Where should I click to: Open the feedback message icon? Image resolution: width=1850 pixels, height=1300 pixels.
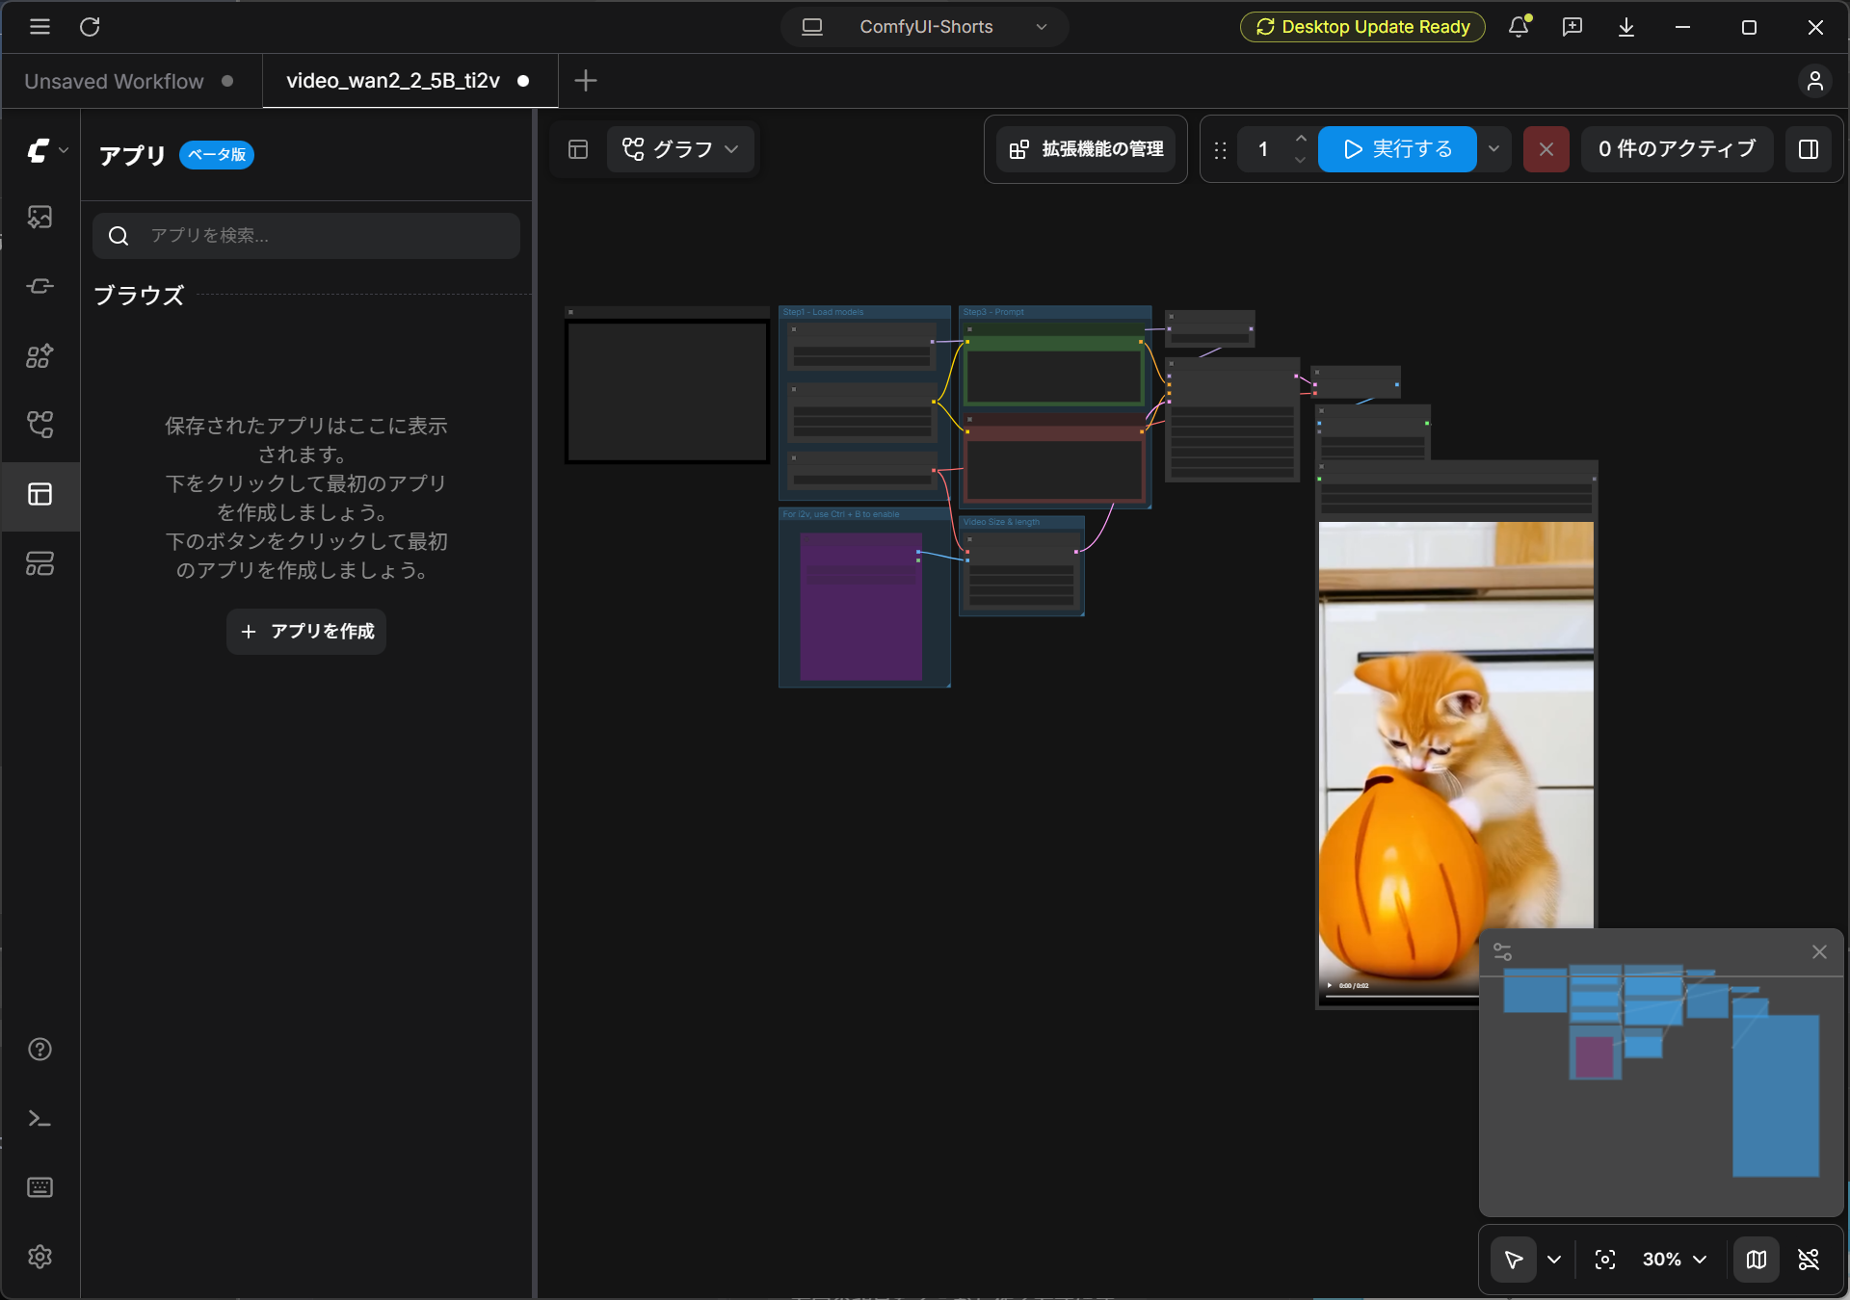tap(1572, 27)
